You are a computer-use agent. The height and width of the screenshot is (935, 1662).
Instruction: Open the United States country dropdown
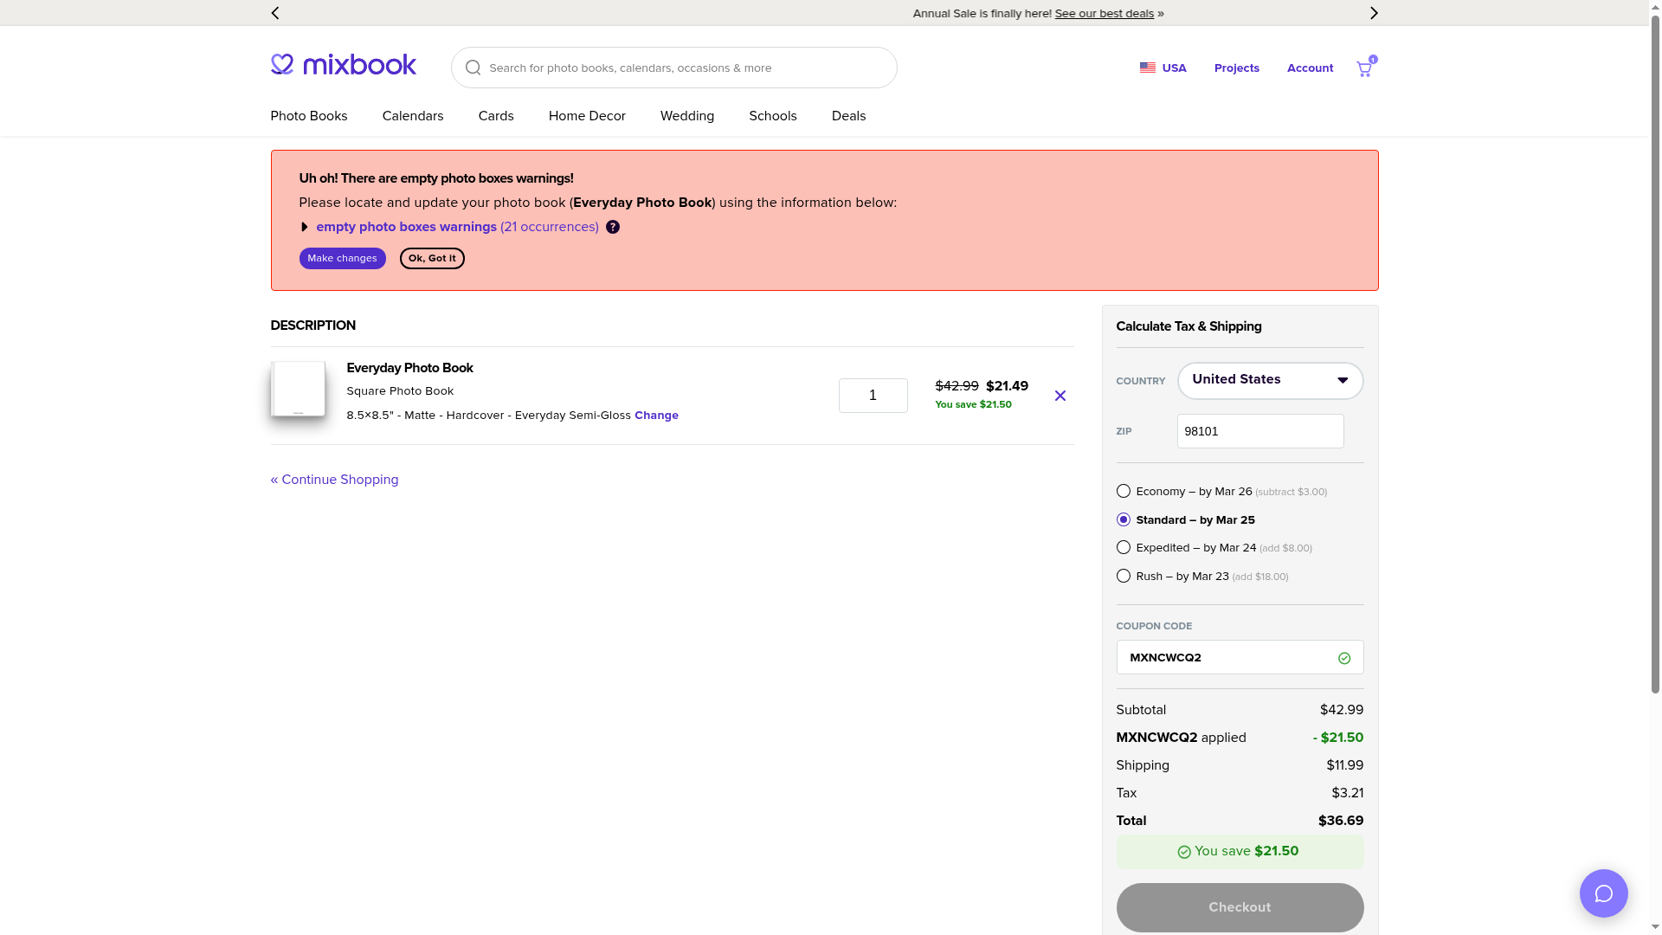(1270, 381)
